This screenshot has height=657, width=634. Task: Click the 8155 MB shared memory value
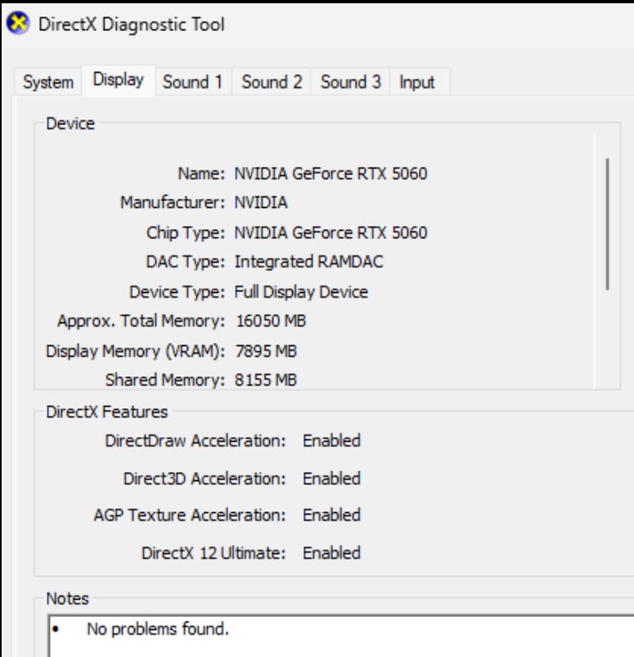266,380
